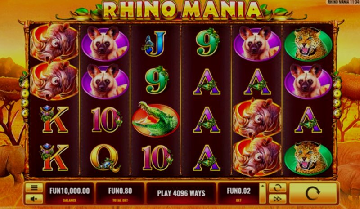The height and width of the screenshot is (209, 360).
Task: Click the leopard symbol at top right
Action: point(308,44)
